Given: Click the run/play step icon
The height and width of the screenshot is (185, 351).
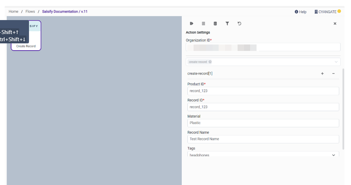Looking at the screenshot, I should [191, 24].
